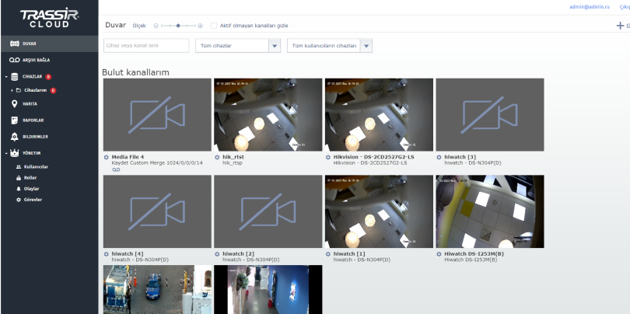630x314 pixels.
Task: Click the Cihaz veya kanal ismi search field
Action: 146,46
